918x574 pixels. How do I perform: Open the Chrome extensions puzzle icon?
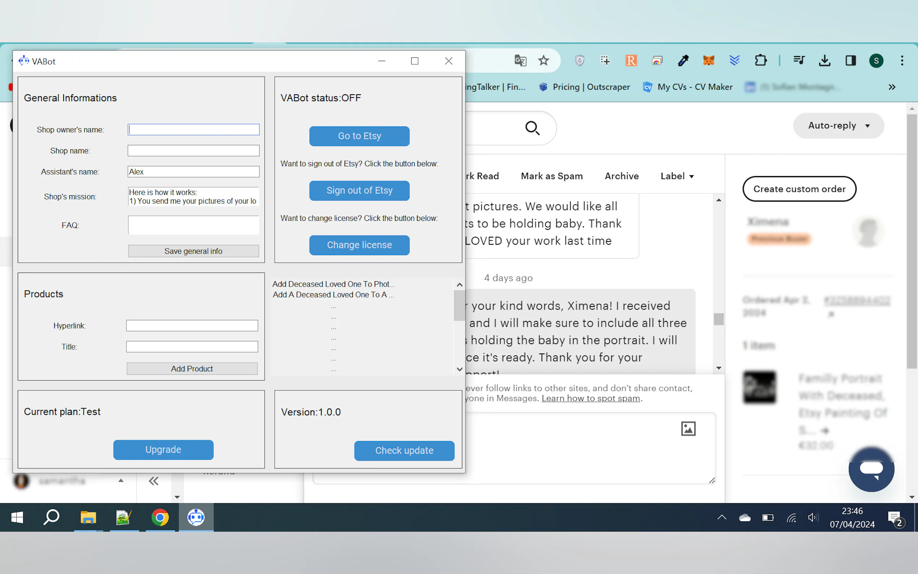(x=760, y=61)
